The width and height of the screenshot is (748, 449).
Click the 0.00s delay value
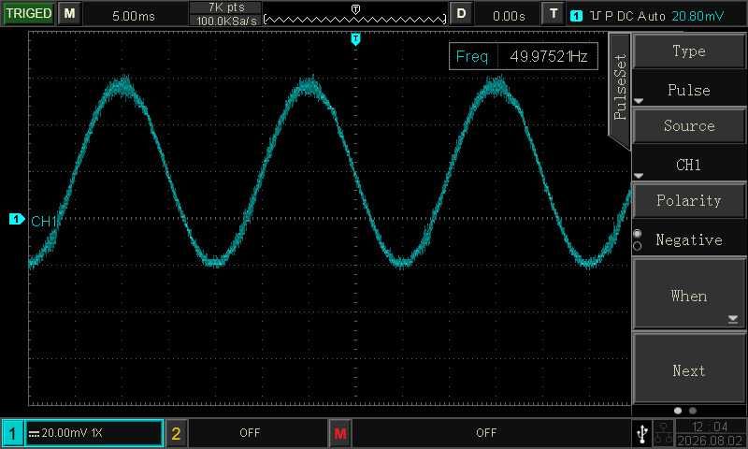[509, 16]
